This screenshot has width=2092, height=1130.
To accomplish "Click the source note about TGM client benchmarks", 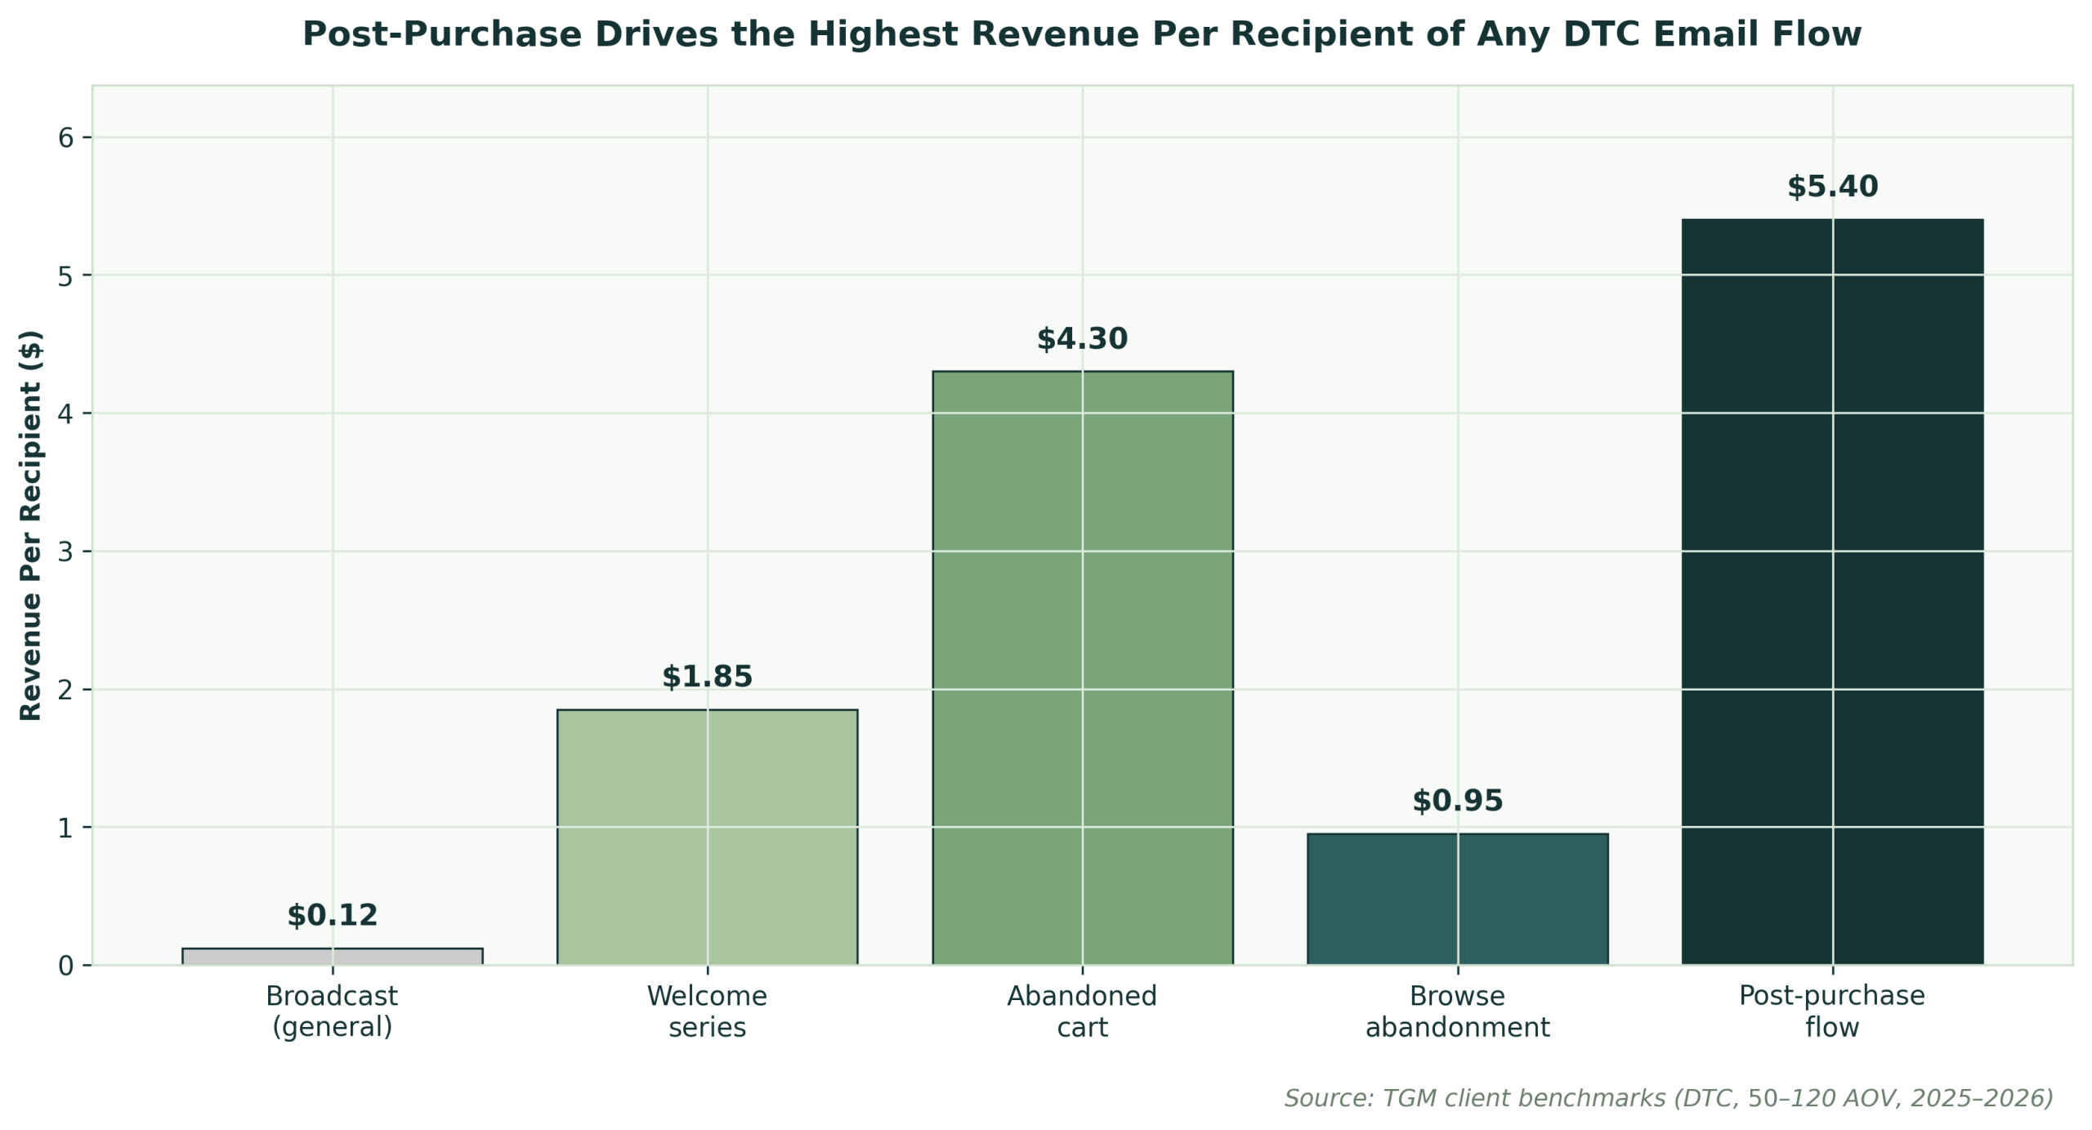I will [x=1669, y=1098].
